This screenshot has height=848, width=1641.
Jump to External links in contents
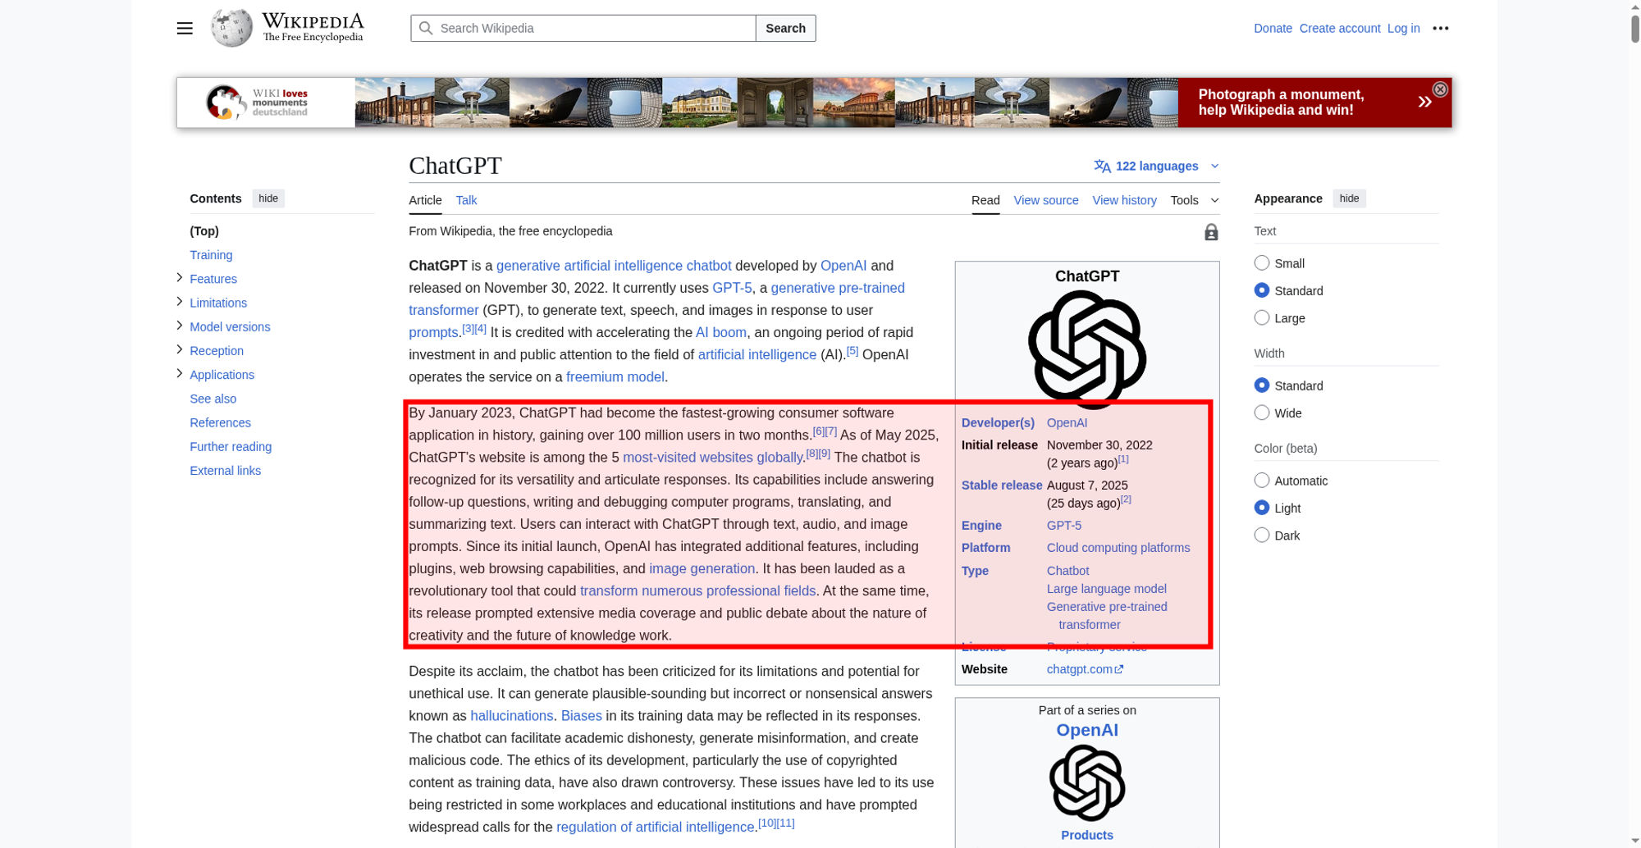coord(225,470)
